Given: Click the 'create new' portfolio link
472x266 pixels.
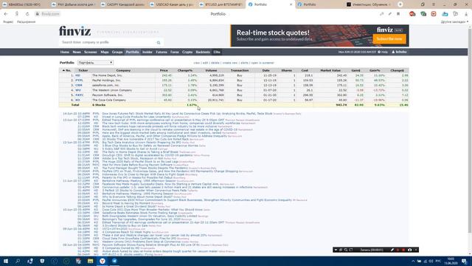Looking at the screenshot, I should click(x=230, y=63).
